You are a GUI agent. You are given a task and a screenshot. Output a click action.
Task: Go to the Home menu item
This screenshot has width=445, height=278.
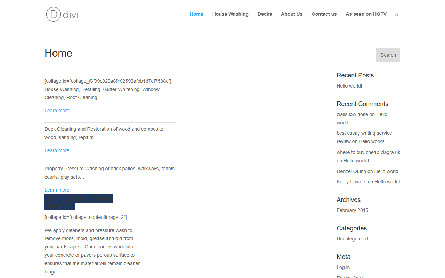196,14
